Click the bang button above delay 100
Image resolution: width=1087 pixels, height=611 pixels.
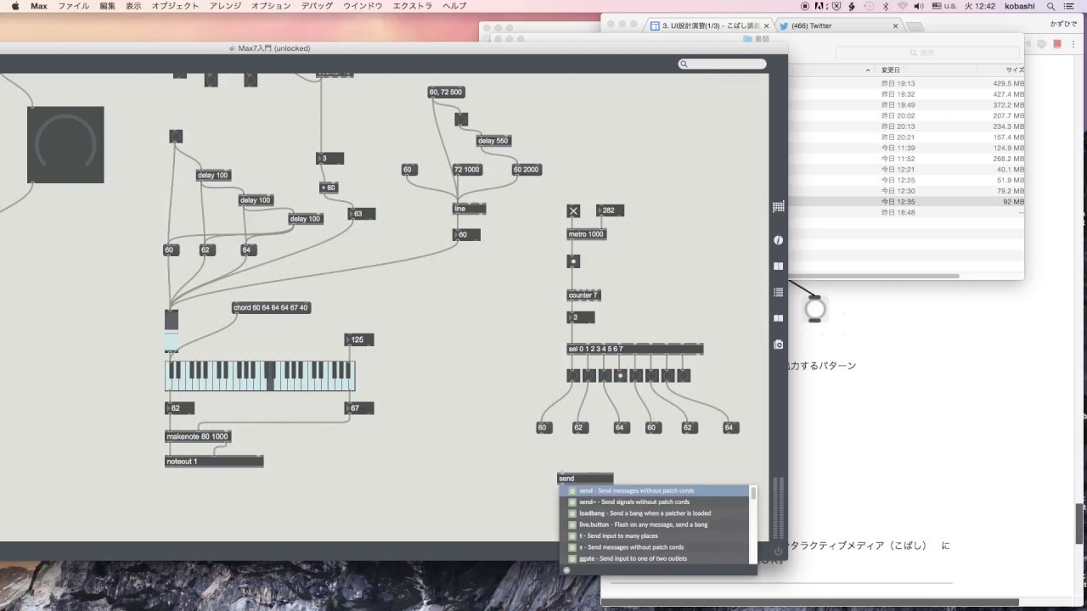[176, 137]
